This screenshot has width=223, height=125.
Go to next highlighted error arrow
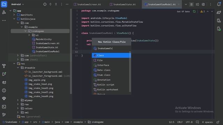(212, 11)
